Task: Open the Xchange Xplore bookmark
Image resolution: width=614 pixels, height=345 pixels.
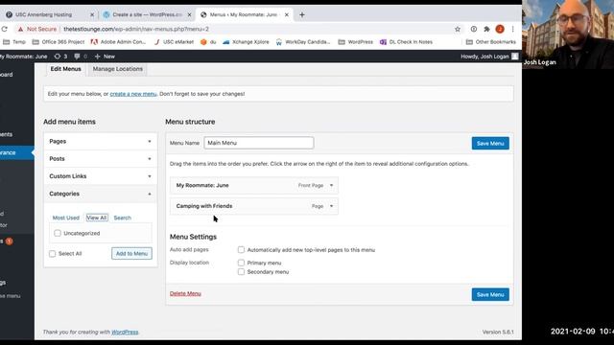Action: pos(246,42)
